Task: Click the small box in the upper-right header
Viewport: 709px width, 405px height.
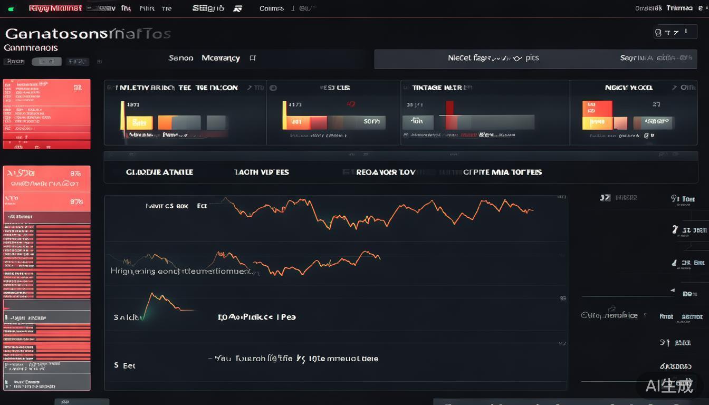Action: coord(672,33)
